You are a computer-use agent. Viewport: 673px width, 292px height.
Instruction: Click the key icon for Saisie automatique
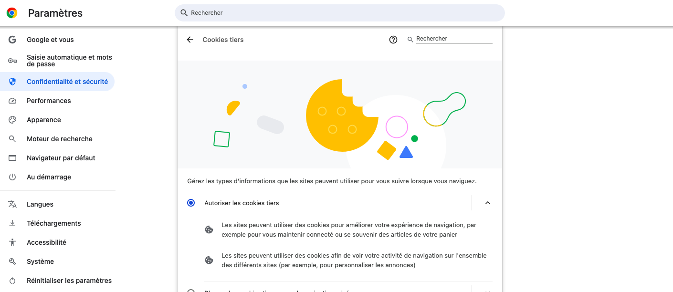(12, 61)
